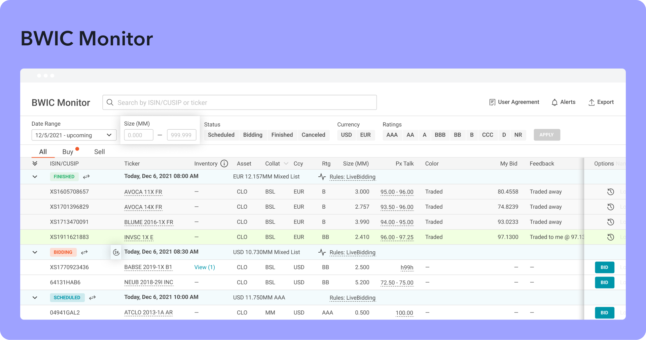Collapse the FINISHED BWIC group
The image size is (646, 340).
(x=35, y=177)
